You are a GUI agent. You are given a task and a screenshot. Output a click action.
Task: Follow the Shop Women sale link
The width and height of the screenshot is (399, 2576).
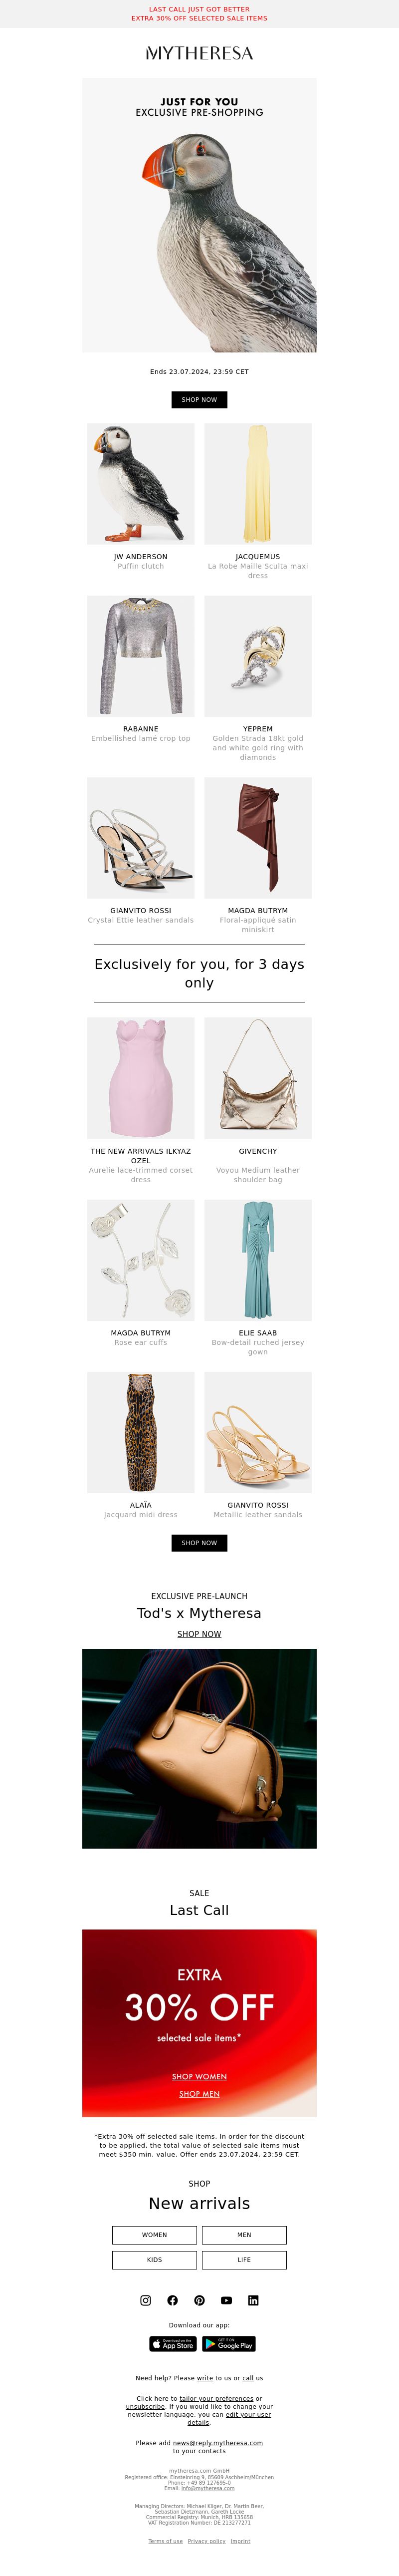point(199,2076)
